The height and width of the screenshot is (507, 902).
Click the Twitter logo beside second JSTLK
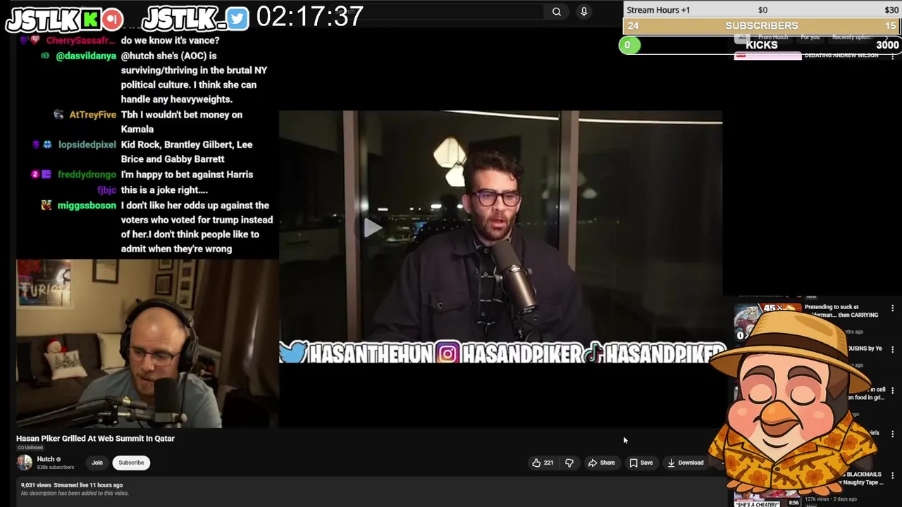click(237, 19)
